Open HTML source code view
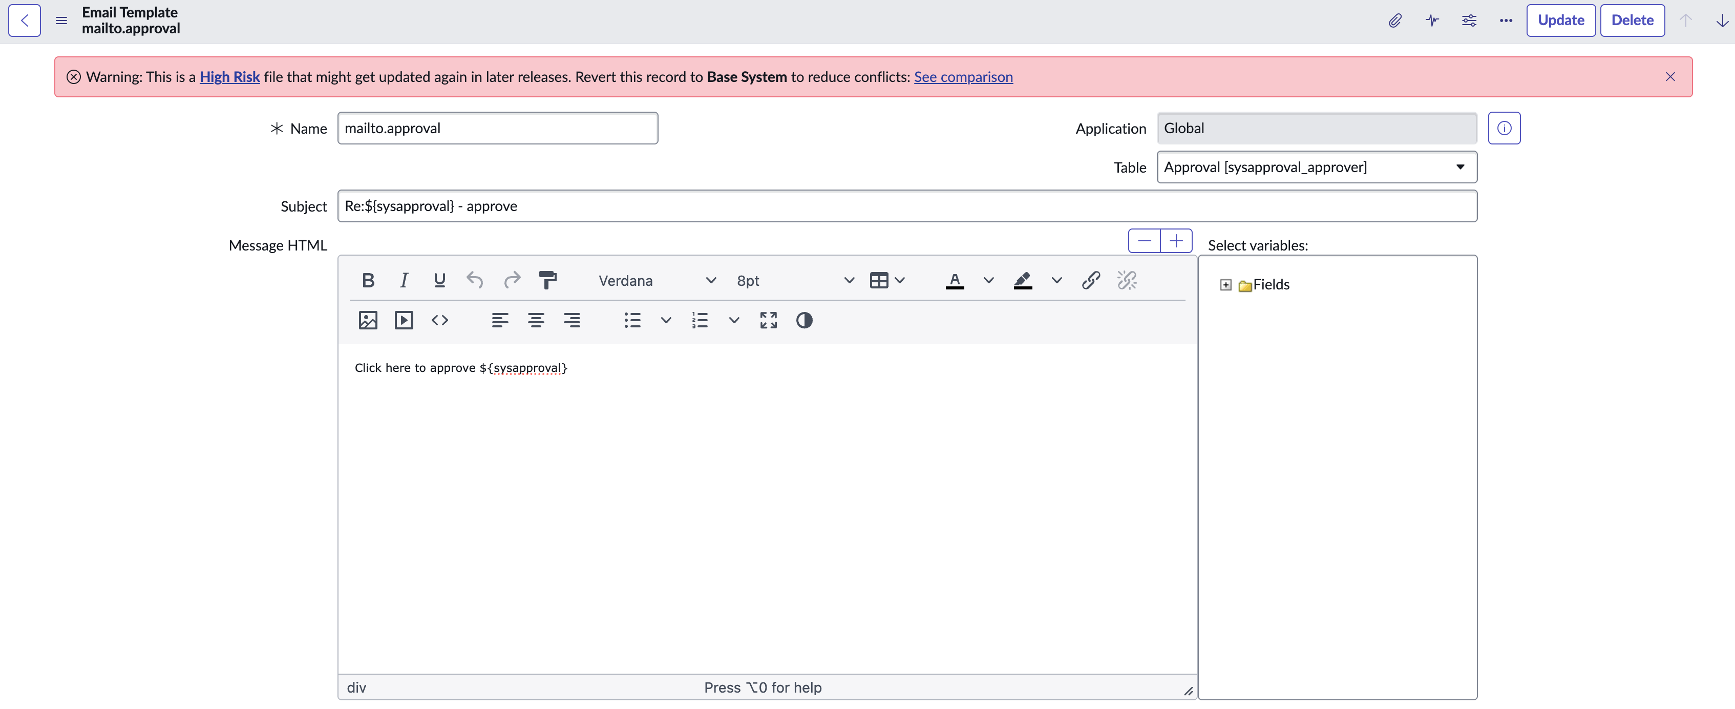 pyautogui.click(x=439, y=320)
